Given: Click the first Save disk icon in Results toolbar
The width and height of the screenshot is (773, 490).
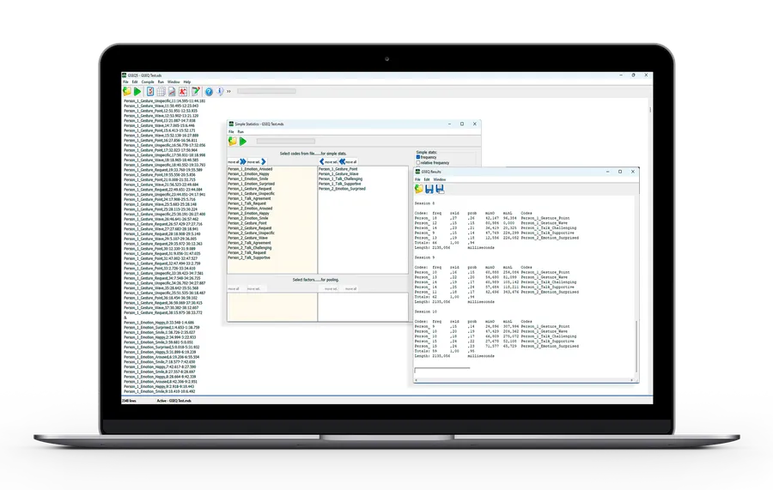Looking at the screenshot, I should (x=429, y=189).
